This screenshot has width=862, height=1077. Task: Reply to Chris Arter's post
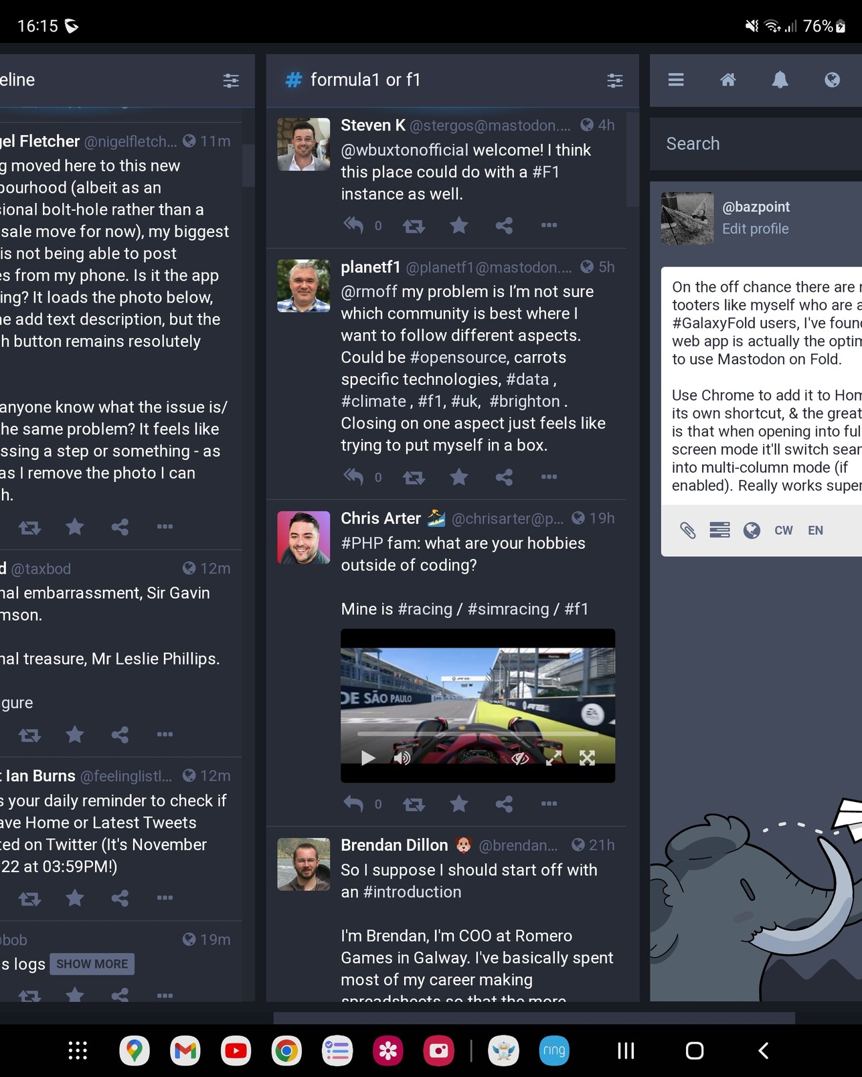coord(353,803)
